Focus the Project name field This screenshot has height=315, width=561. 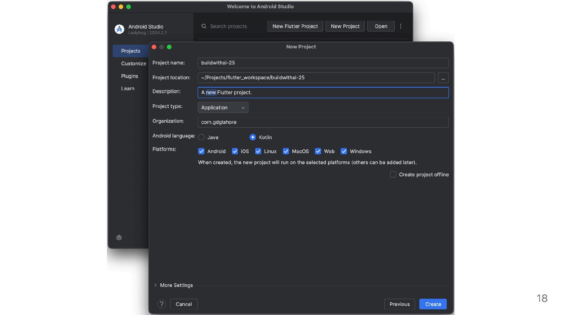(323, 63)
